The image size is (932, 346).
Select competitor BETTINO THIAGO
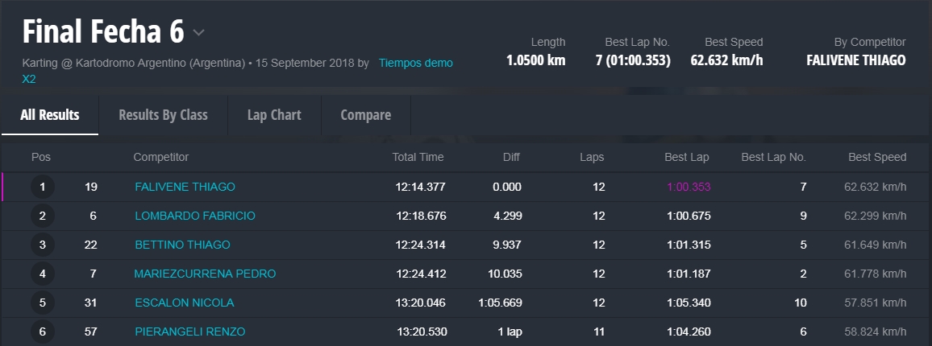(x=182, y=245)
